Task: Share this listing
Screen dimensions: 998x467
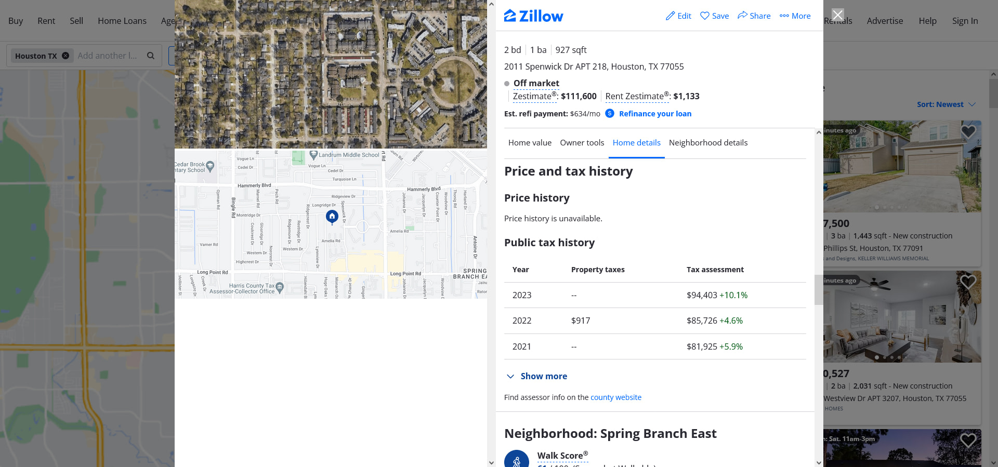Action: pyautogui.click(x=754, y=16)
